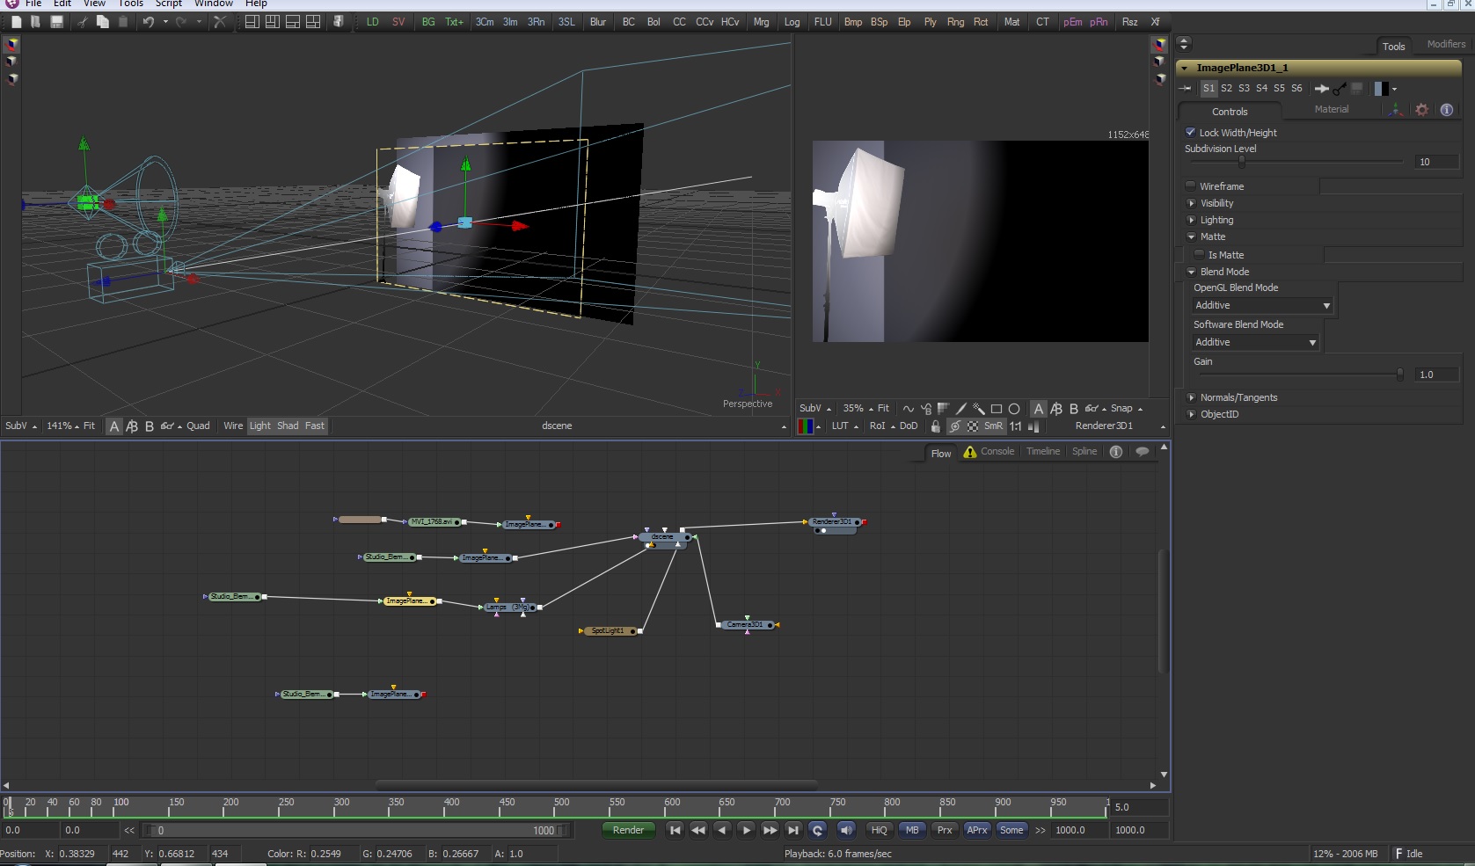Enable the Wireframe checkbox
The width and height of the screenshot is (1475, 866).
[x=1190, y=186]
